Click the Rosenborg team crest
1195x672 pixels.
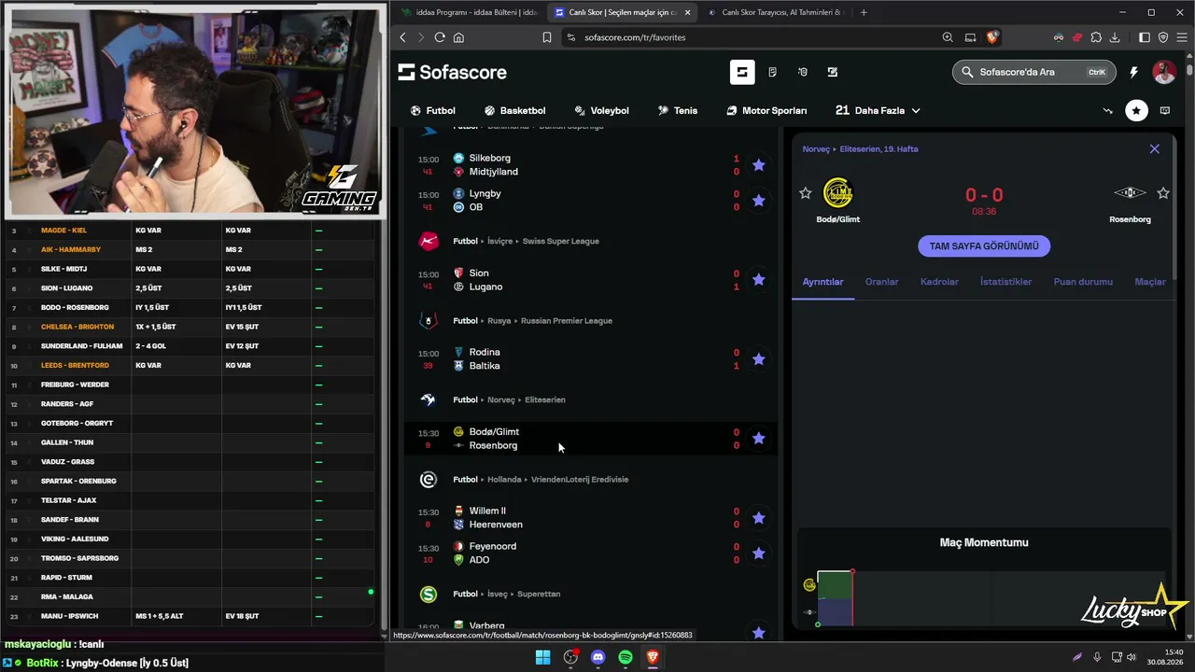[1130, 193]
